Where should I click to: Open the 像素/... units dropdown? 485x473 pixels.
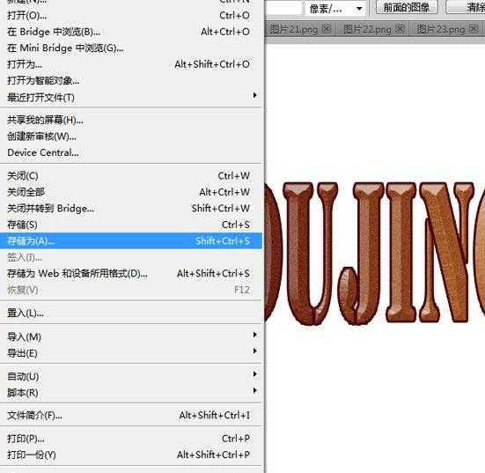pos(336,9)
